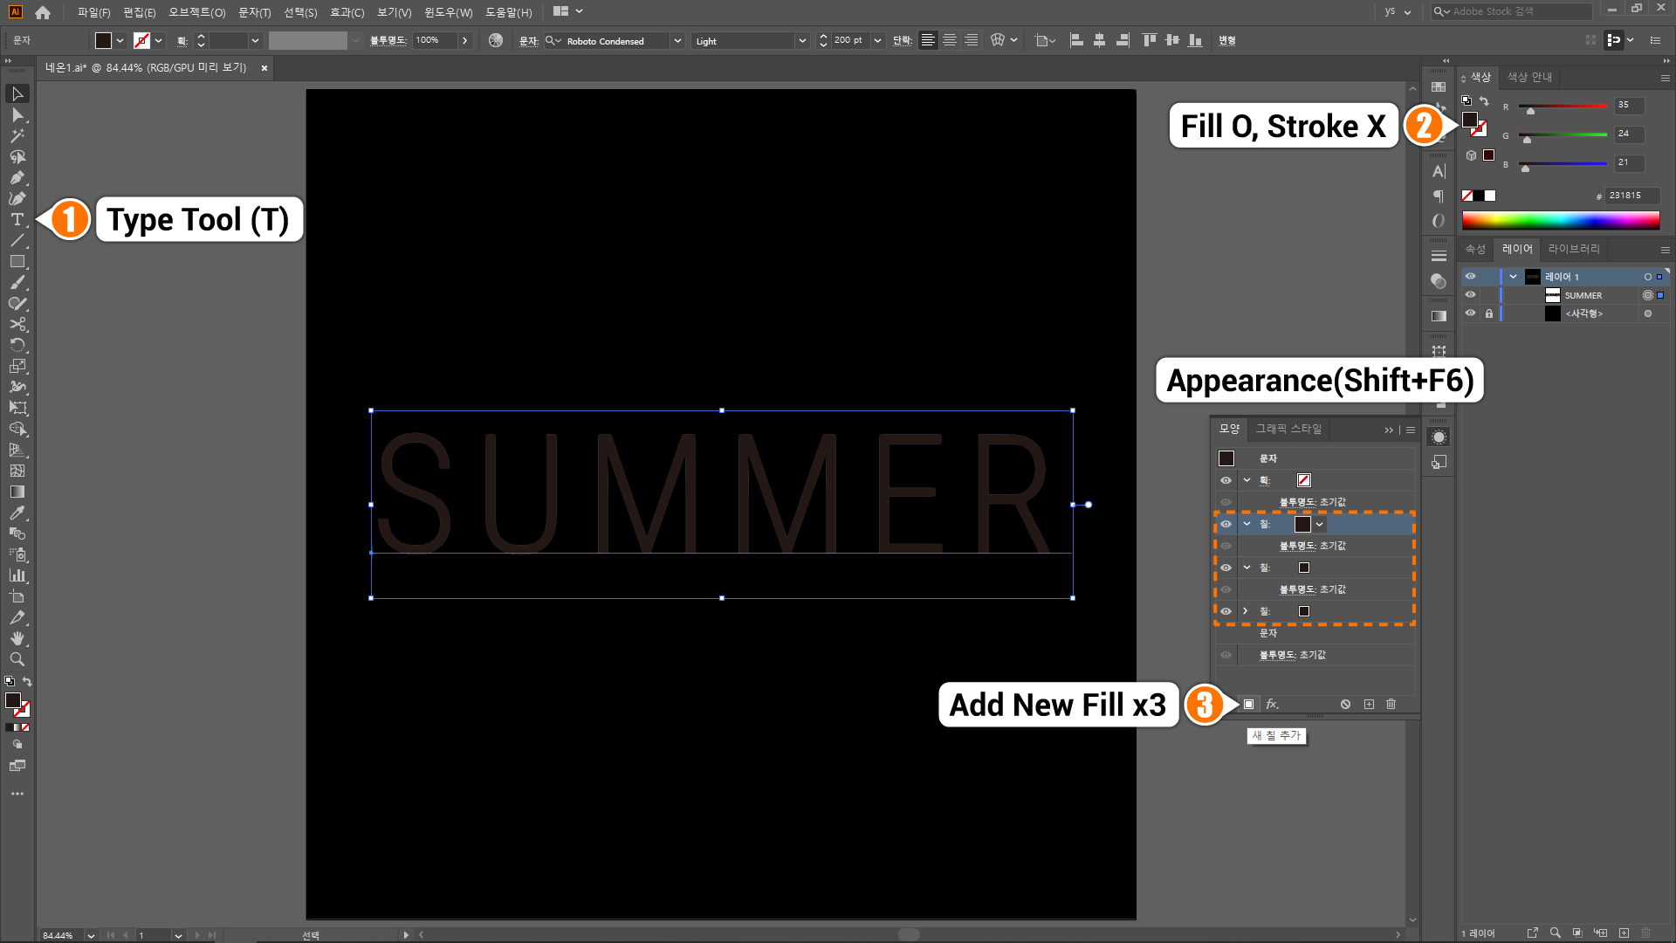The width and height of the screenshot is (1676, 943).
Task: Open the Add New Effect fx menu
Action: pyautogui.click(x=1272, y=704)
